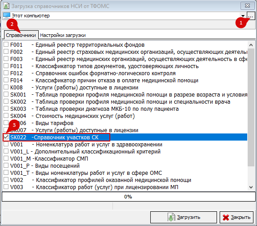Click the red X icon on Закрыть
The image size is (257, 226).
pyautogui.click(x=226, y=218)
